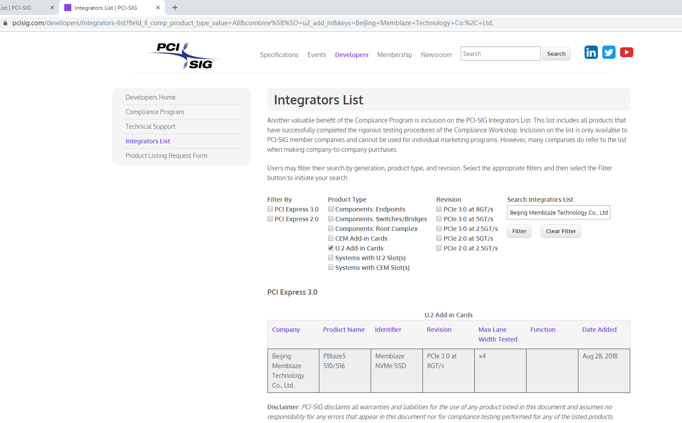Check PCIe 3.0 at 2.5GT/s revision
The width and height of the screenshot is (682, 423).
[x=439, y=228]
